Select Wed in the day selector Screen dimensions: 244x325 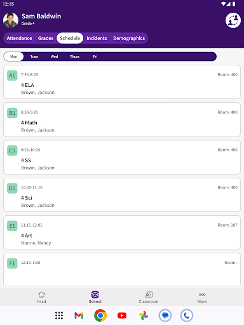point(54,56)
